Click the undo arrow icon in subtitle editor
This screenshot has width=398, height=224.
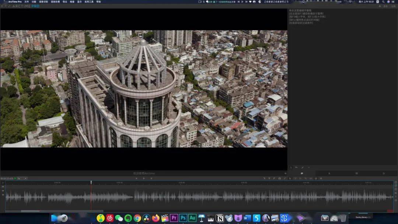296,167
